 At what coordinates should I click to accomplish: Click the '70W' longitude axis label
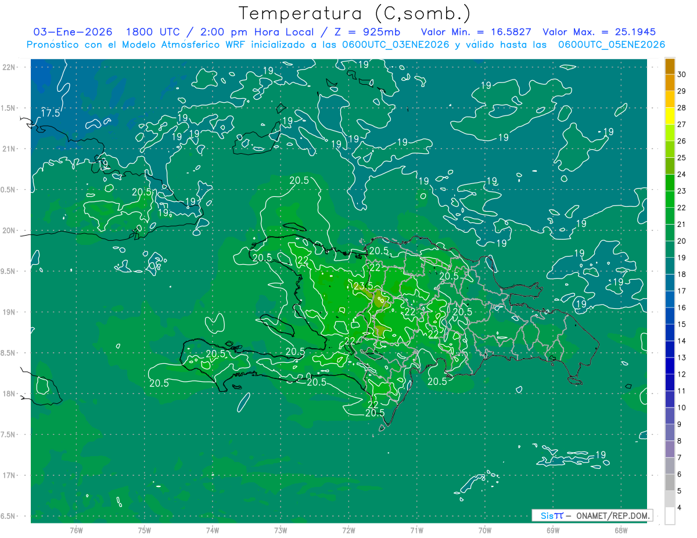tap(485, 530)
